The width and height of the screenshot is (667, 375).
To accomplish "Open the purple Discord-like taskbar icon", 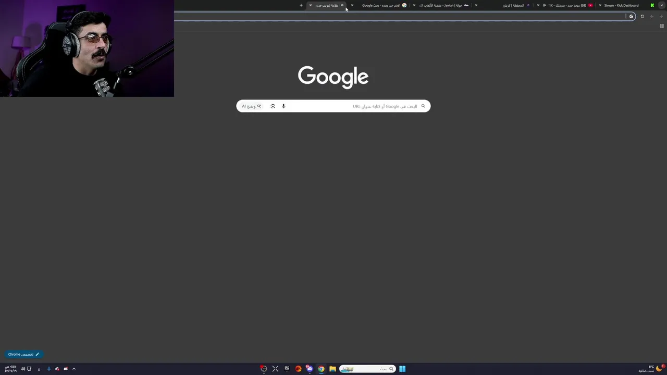I will coord(310,369).
